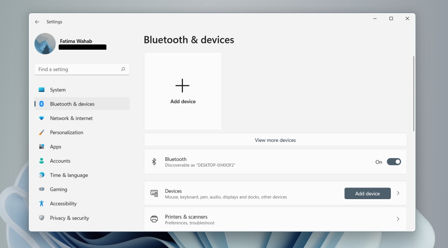Click the Bluetooth symbol in Bluetooth row
The image size is (448, 248).
click(x=154, y=162)
